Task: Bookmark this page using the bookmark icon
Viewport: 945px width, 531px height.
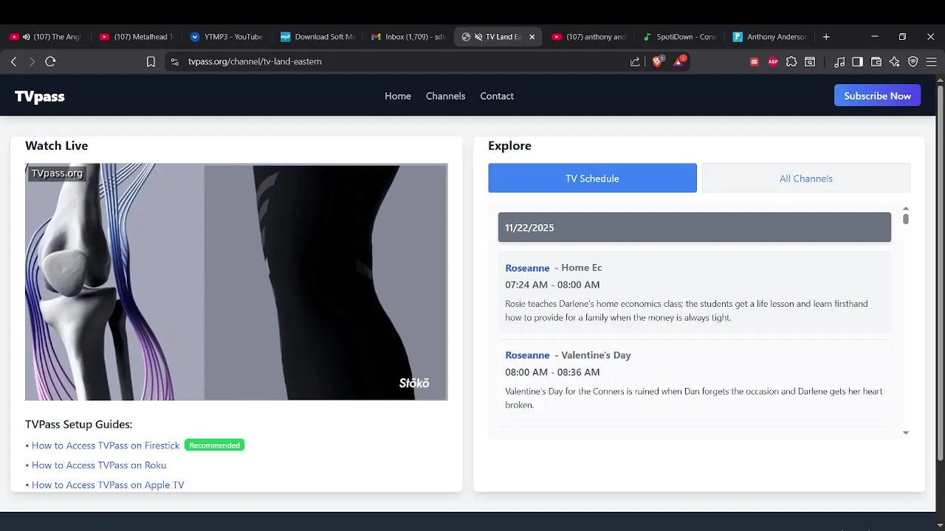Action: click(x=151, y=62)
